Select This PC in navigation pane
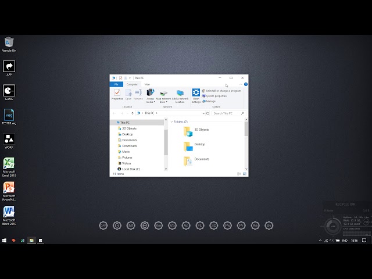Viewport: 372px width, 279px height. click(137, 123)
